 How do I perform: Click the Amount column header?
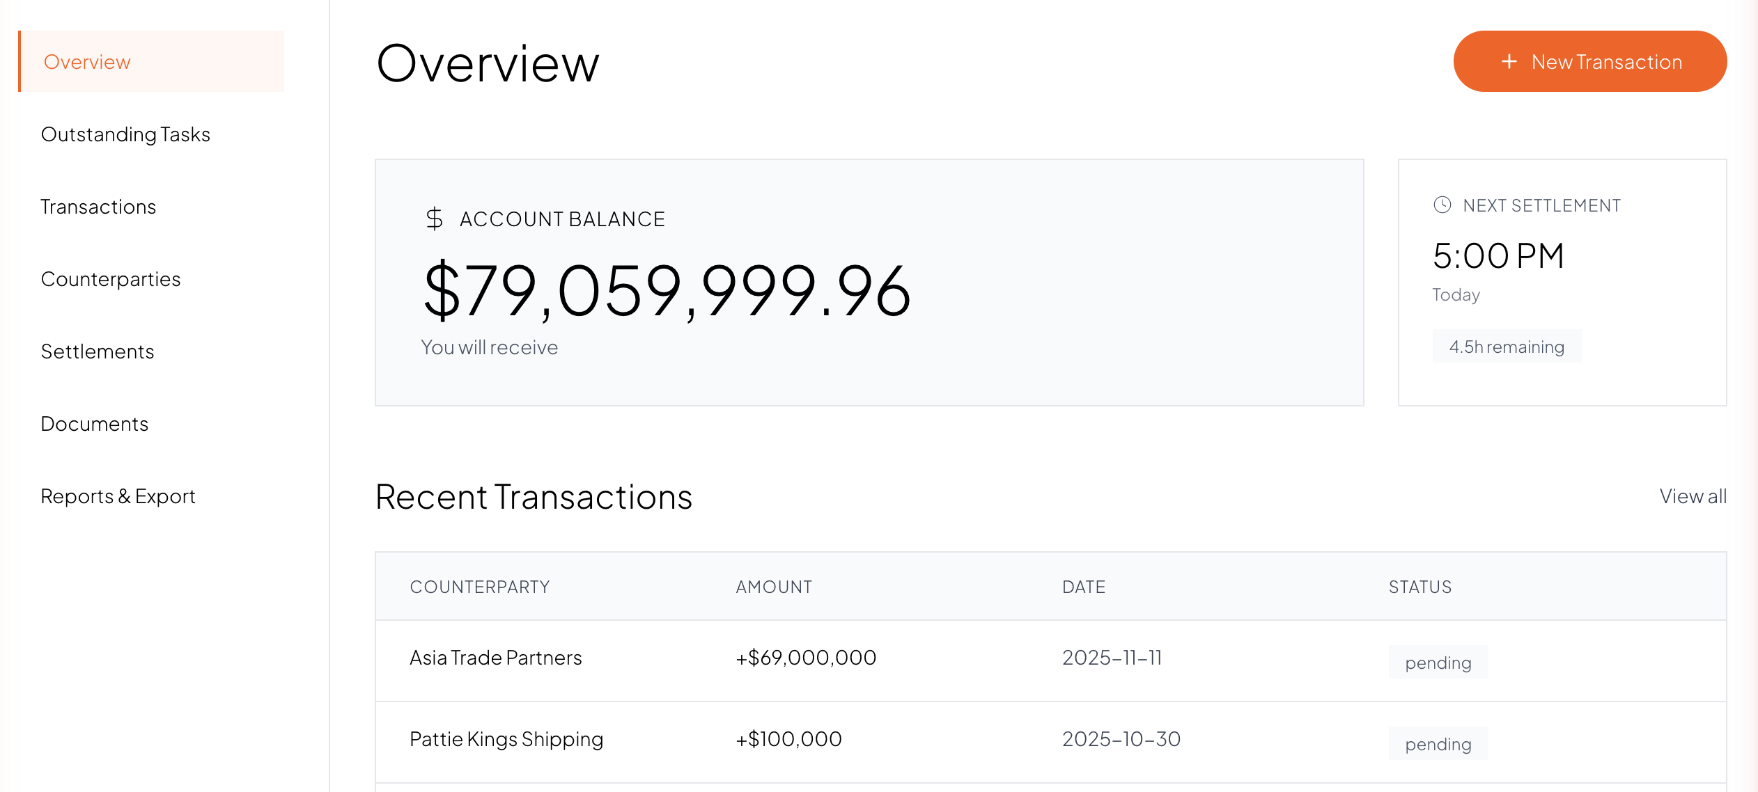click(x=774, y=587)
